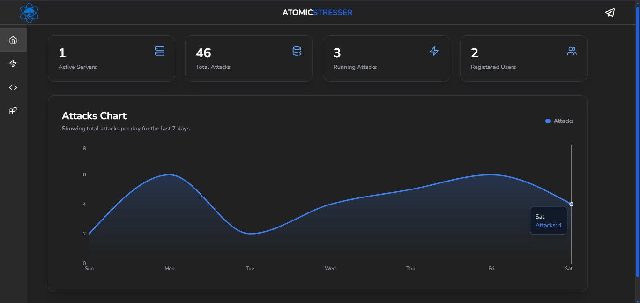The image size is (640, 303).
Task: Click the 'Attacks: 4' tooltip text
Action: coord(549,225)
